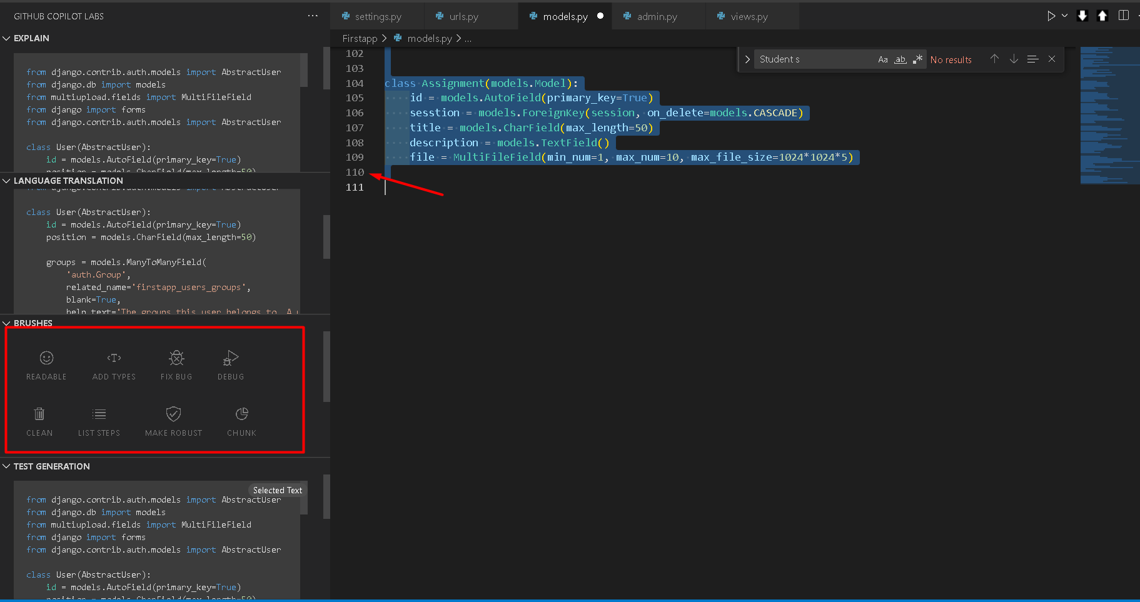Screen dimensions: 1140x602
Task: Toggle Use Regular Expression in find widget
Action: point(917,59)
